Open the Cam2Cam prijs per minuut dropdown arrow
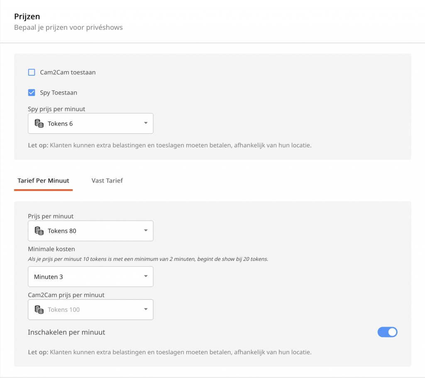Image resolution: width=425 pixels, height=378 pixels. [145, 309]
